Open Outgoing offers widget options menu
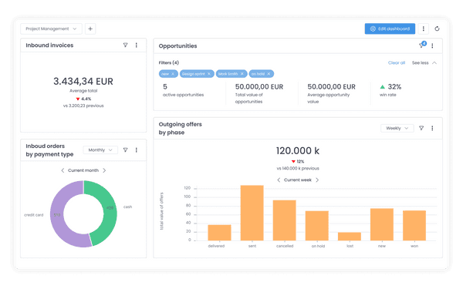463x289 pixels. pos(432,128)
